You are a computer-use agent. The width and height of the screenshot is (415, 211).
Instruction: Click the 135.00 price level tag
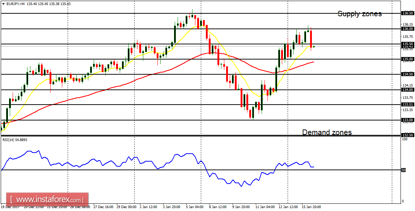click(x=407, y=59)
